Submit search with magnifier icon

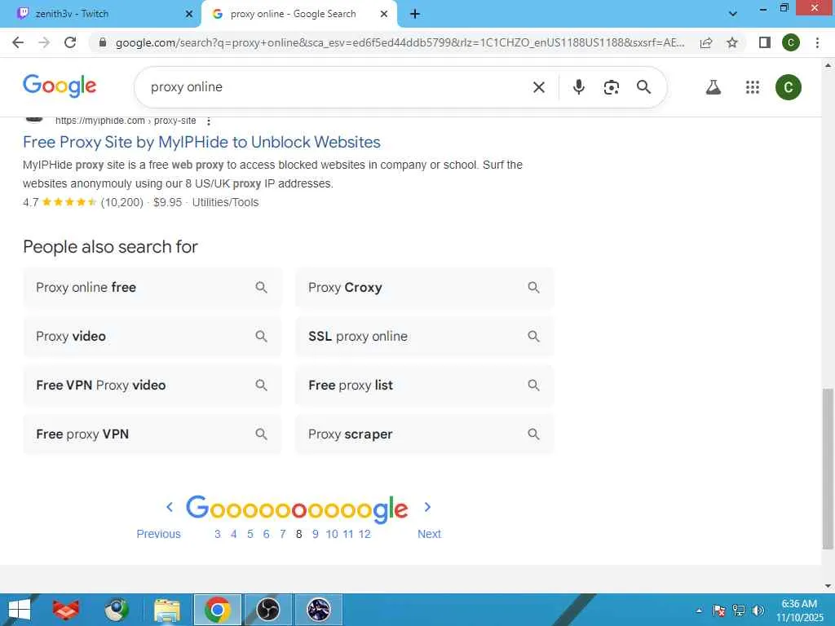(644, 86)
